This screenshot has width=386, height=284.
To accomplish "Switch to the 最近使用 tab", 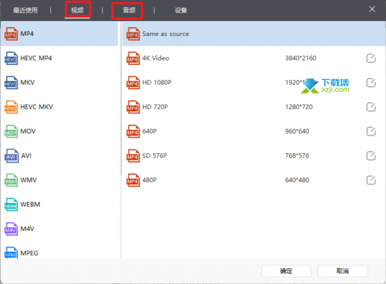I will pyautogui.click(x=25, y=10).
